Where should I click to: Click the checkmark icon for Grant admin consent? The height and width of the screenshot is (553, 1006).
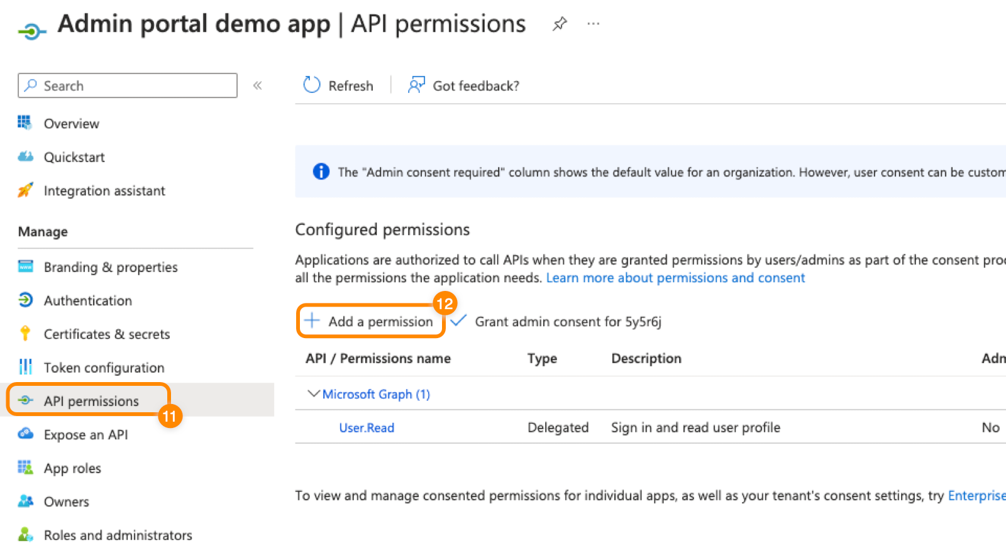(458, 320)
